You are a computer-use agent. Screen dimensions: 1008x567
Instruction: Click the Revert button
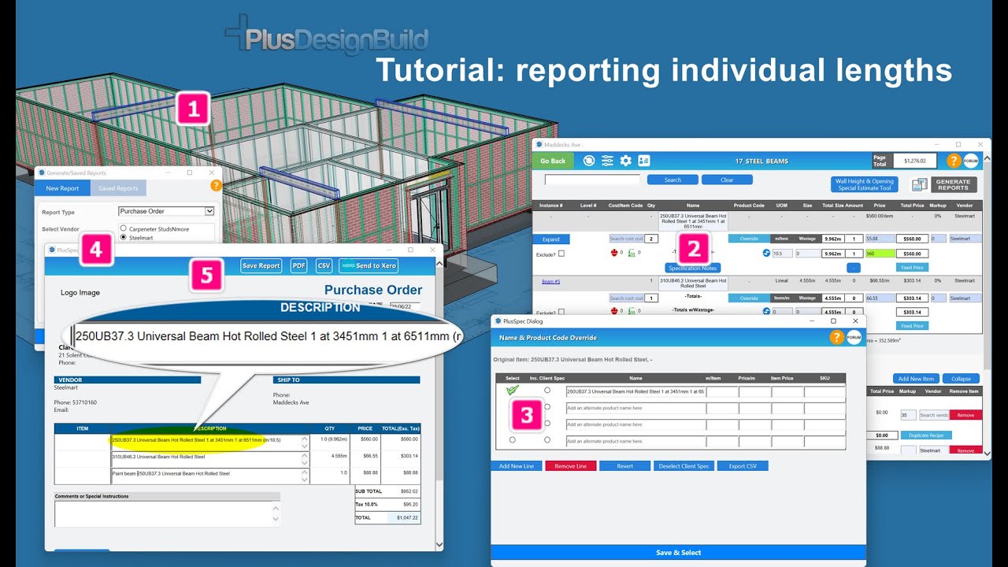(624, 466)
